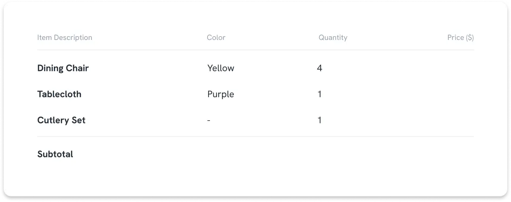
Task: Click the divider line below column headers
Action: pyautogui.click(x=255, y=50)
